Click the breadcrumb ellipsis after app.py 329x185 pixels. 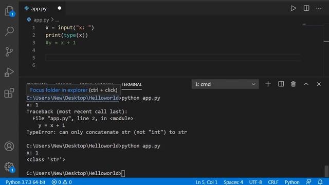click(57, 20)
